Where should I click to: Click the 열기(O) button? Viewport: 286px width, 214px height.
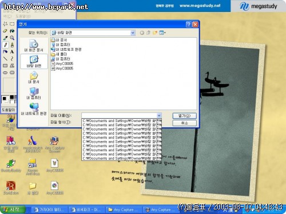coord(184,116)
